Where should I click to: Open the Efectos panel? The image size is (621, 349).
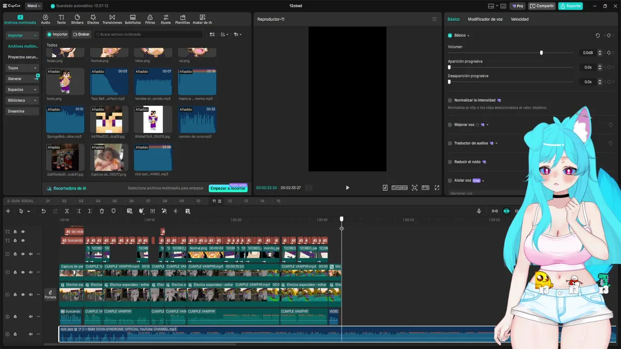[x=93, y=19]
